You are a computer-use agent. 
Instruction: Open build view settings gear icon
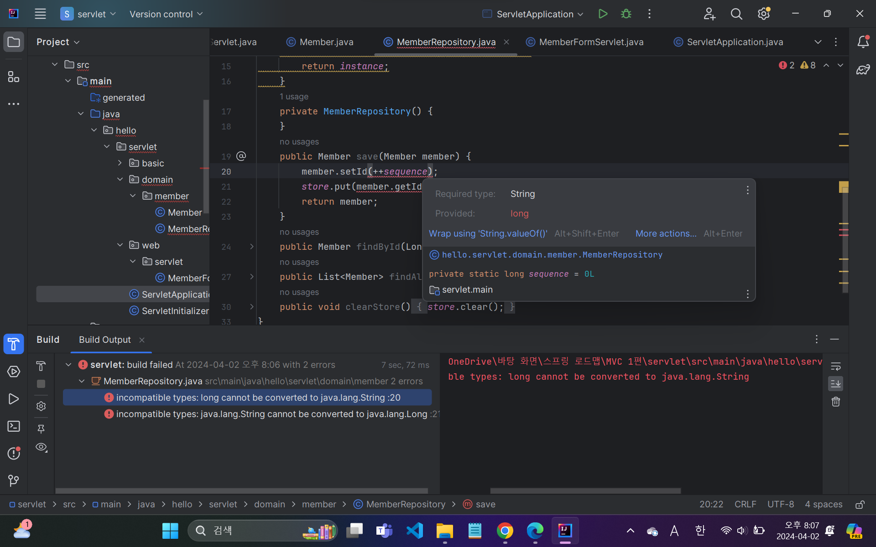[41, 406]
